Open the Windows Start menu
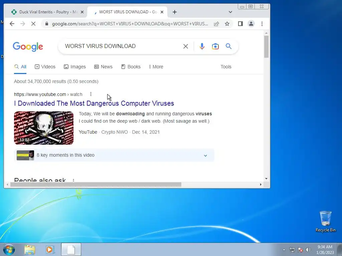 pos(9,249)
